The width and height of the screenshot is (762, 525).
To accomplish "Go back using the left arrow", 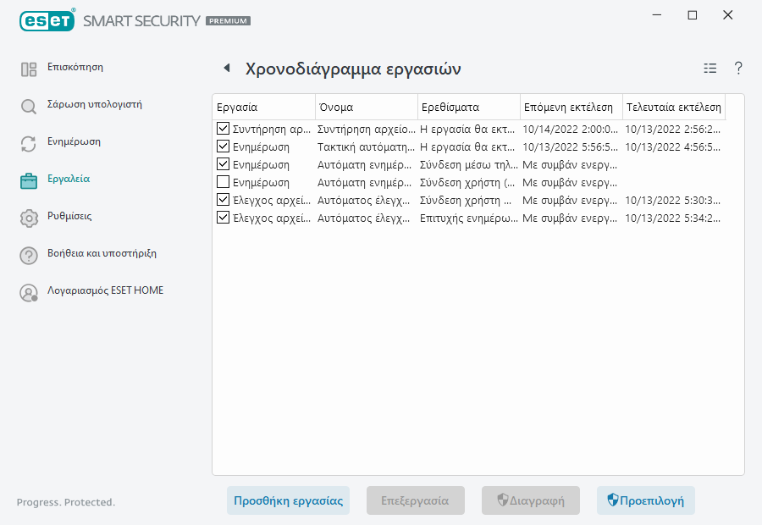I will [x=225, y=68].
